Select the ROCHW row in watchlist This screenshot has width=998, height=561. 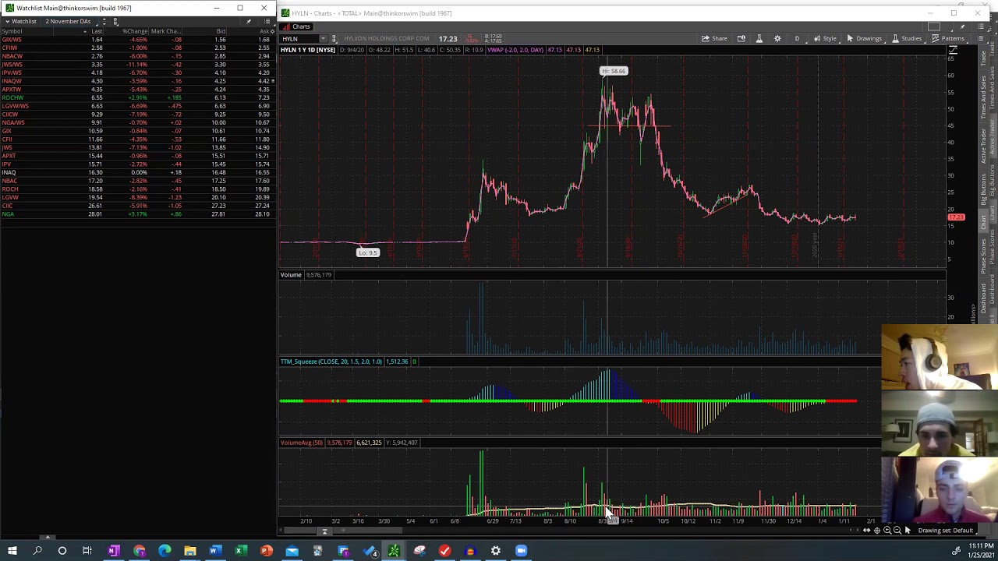[136, 97]
